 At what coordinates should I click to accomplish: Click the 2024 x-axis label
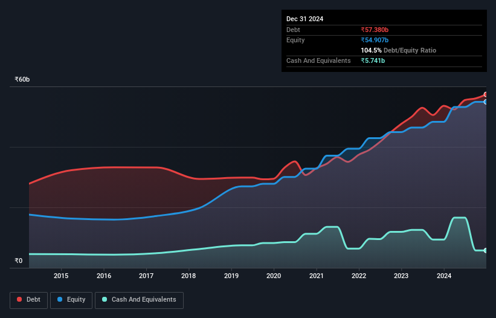(x=444, y=276)
